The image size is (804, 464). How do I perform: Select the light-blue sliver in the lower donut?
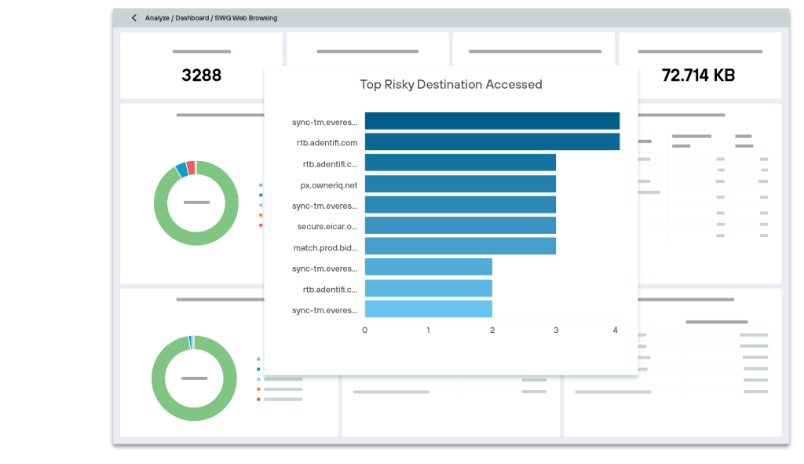coord(192,343)
